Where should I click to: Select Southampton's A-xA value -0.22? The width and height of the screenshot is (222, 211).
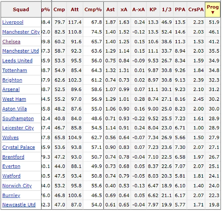tap(139, 118)
